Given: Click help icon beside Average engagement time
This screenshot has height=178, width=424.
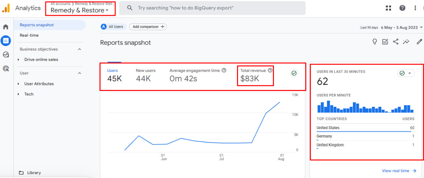Looking at the screenshot, I should 224,70.
